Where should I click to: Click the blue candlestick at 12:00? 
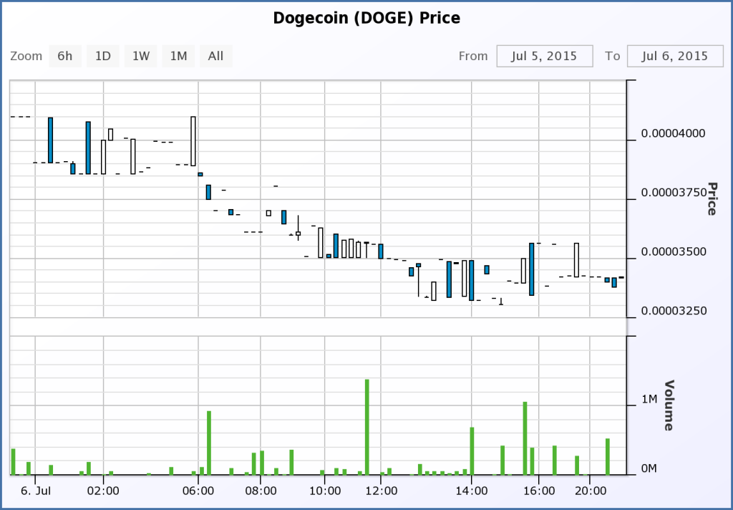tap(381, 251)
